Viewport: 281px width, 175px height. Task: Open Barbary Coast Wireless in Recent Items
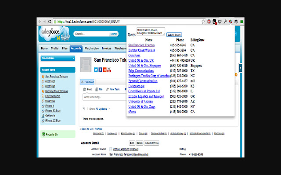pos(57,91)
